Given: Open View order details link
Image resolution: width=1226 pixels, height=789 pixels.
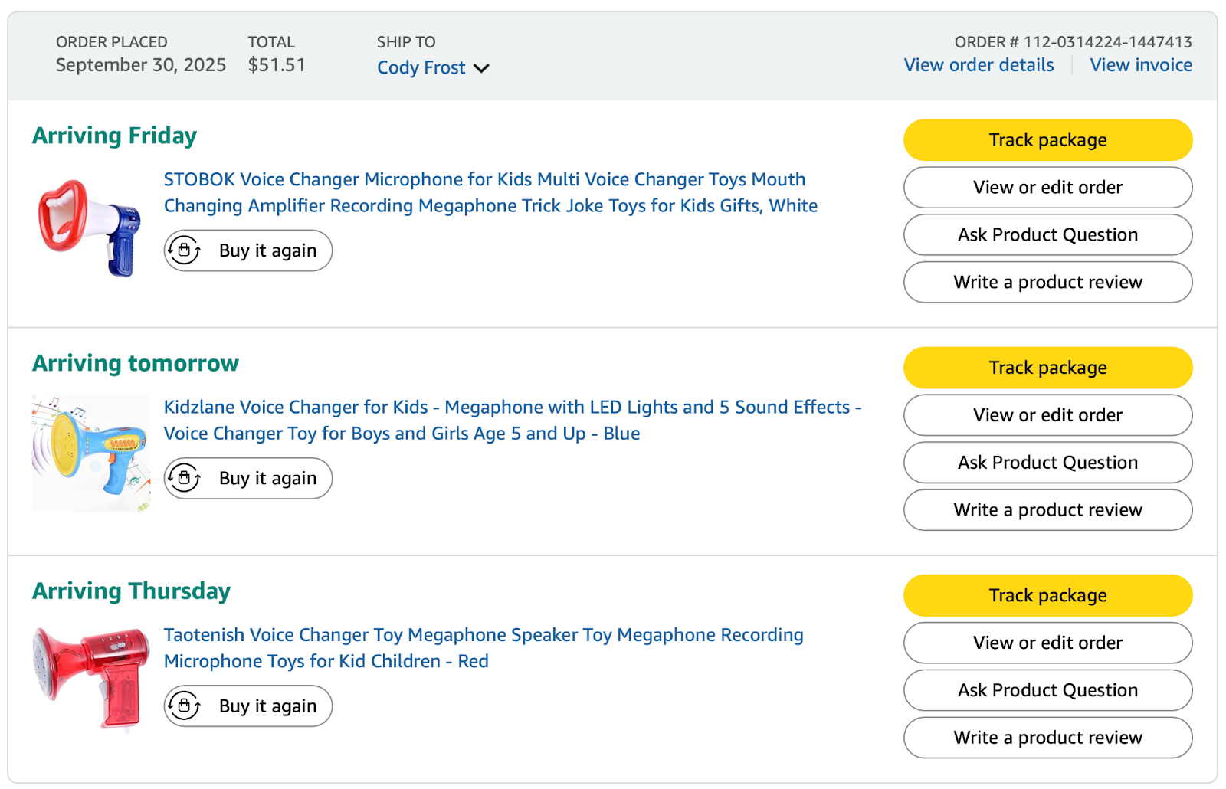Looking at the screenshot, I should point(979,65).
